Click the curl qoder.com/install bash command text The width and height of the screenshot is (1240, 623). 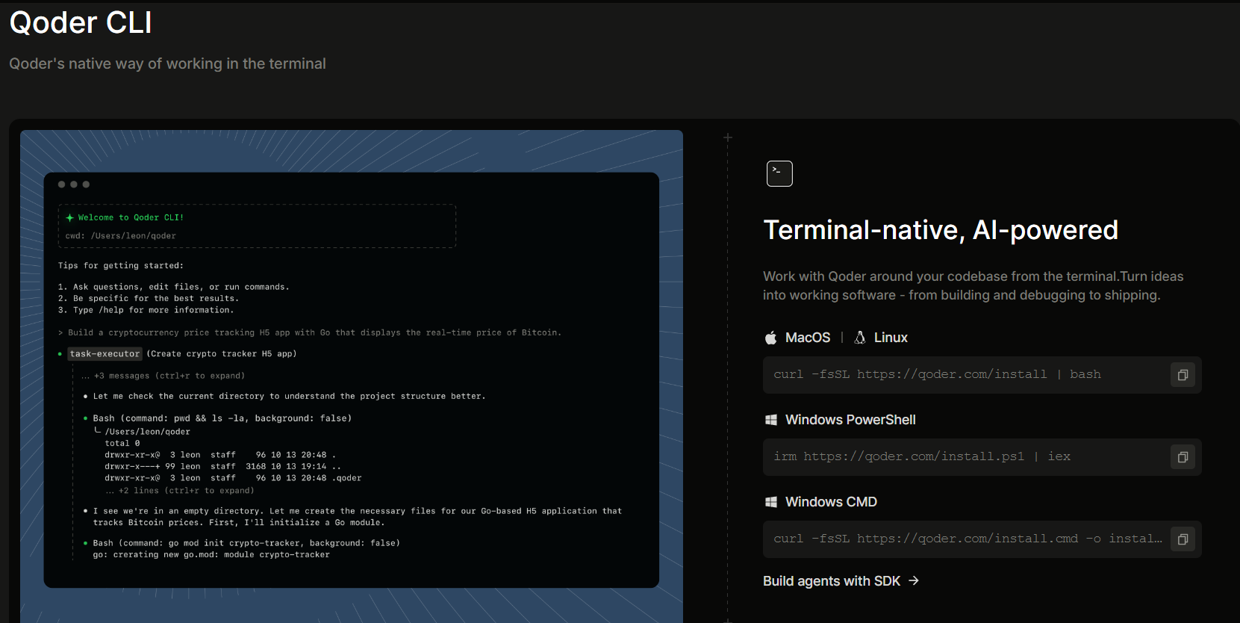(x=937, y=374)
